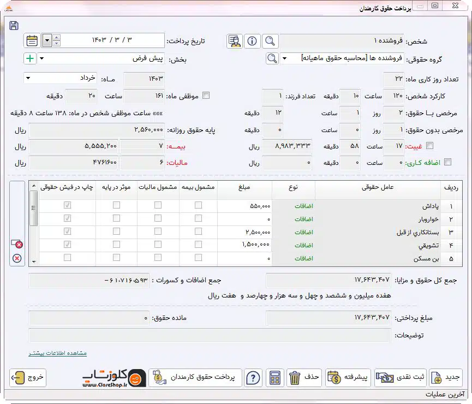The width and height of the screenshot is (472, 404).
Task: Check the موظفی ماه checkbox
Action: (x=206, y=96)
